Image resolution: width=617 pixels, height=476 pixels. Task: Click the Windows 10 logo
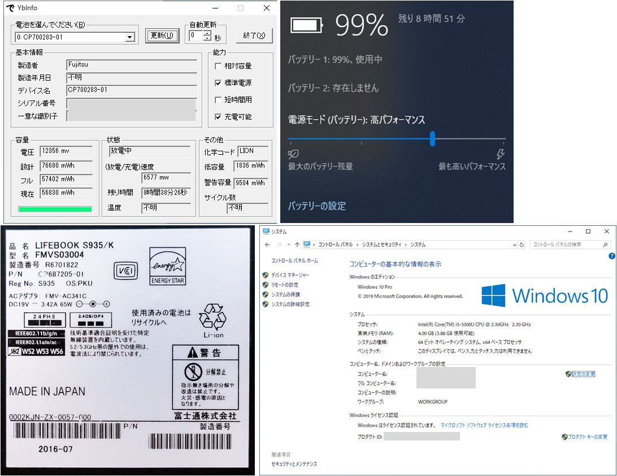[x=545, y=295]
